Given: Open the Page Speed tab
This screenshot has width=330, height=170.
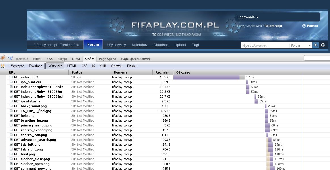Looking at the screenshot, I should 107,59.
